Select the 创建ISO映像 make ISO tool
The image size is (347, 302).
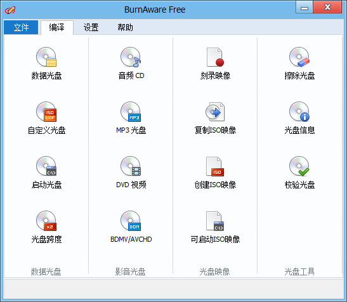215,173
